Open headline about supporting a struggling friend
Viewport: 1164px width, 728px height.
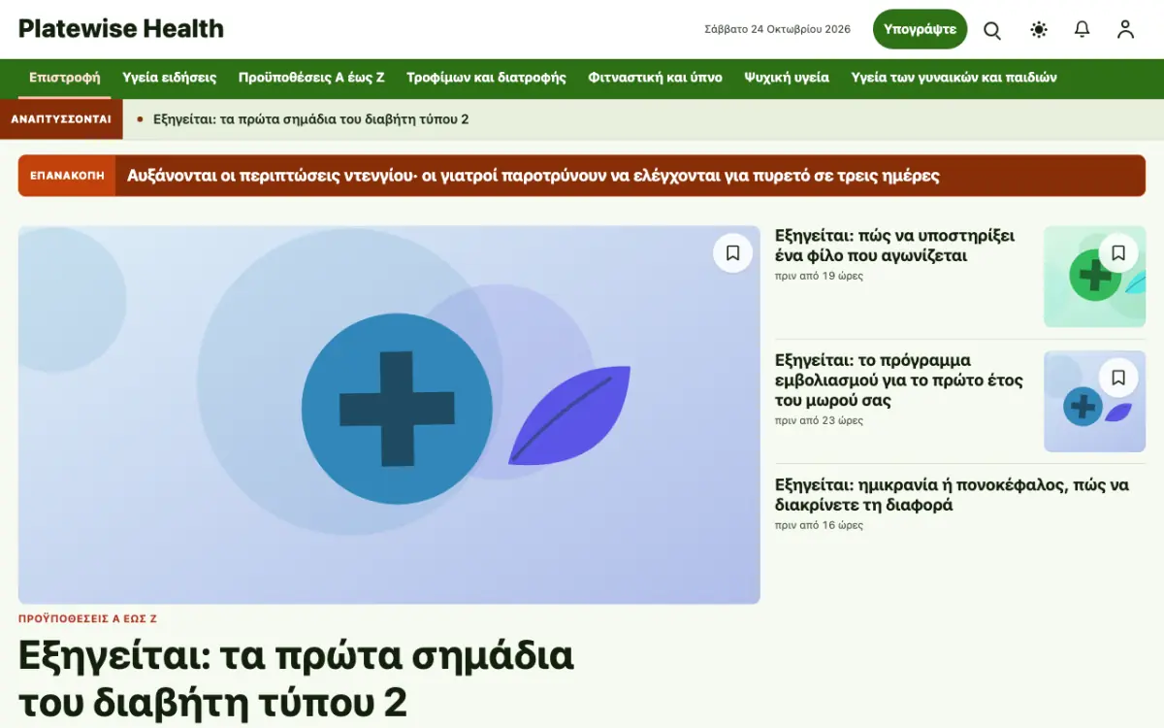pyautogui.click(x=894, y=246)
